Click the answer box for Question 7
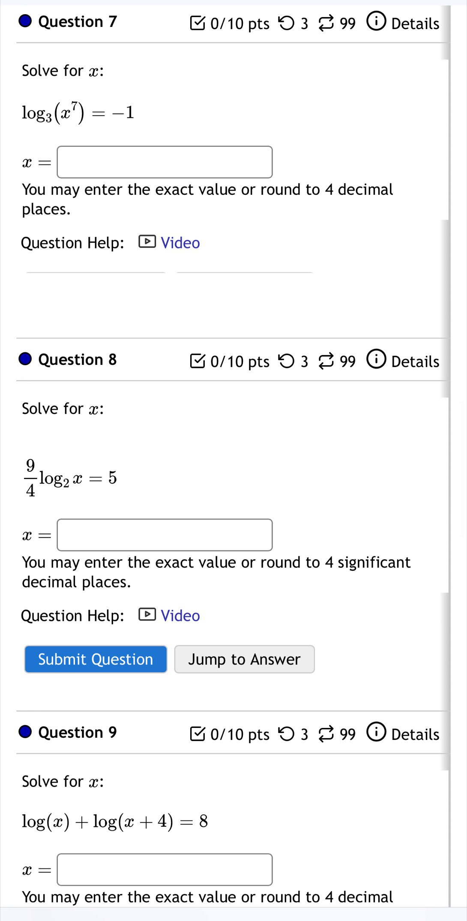Image resolution: width=467 pixels, height=921 pixels. pos(165,162)
